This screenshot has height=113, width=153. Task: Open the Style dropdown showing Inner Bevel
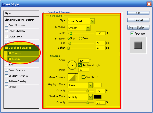(92, 21)
